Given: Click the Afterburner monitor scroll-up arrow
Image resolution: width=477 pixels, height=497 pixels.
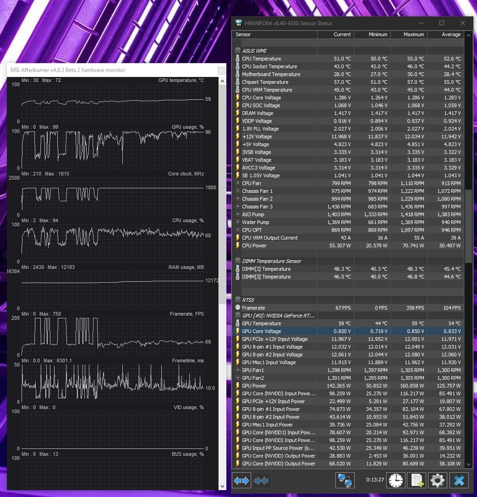Looking at the screenshot, I should coord(222,81).
